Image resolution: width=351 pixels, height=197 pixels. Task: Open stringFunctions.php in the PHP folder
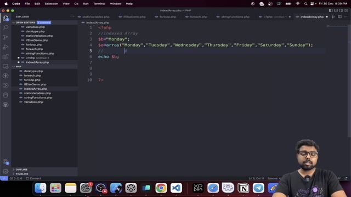point(38,97)
